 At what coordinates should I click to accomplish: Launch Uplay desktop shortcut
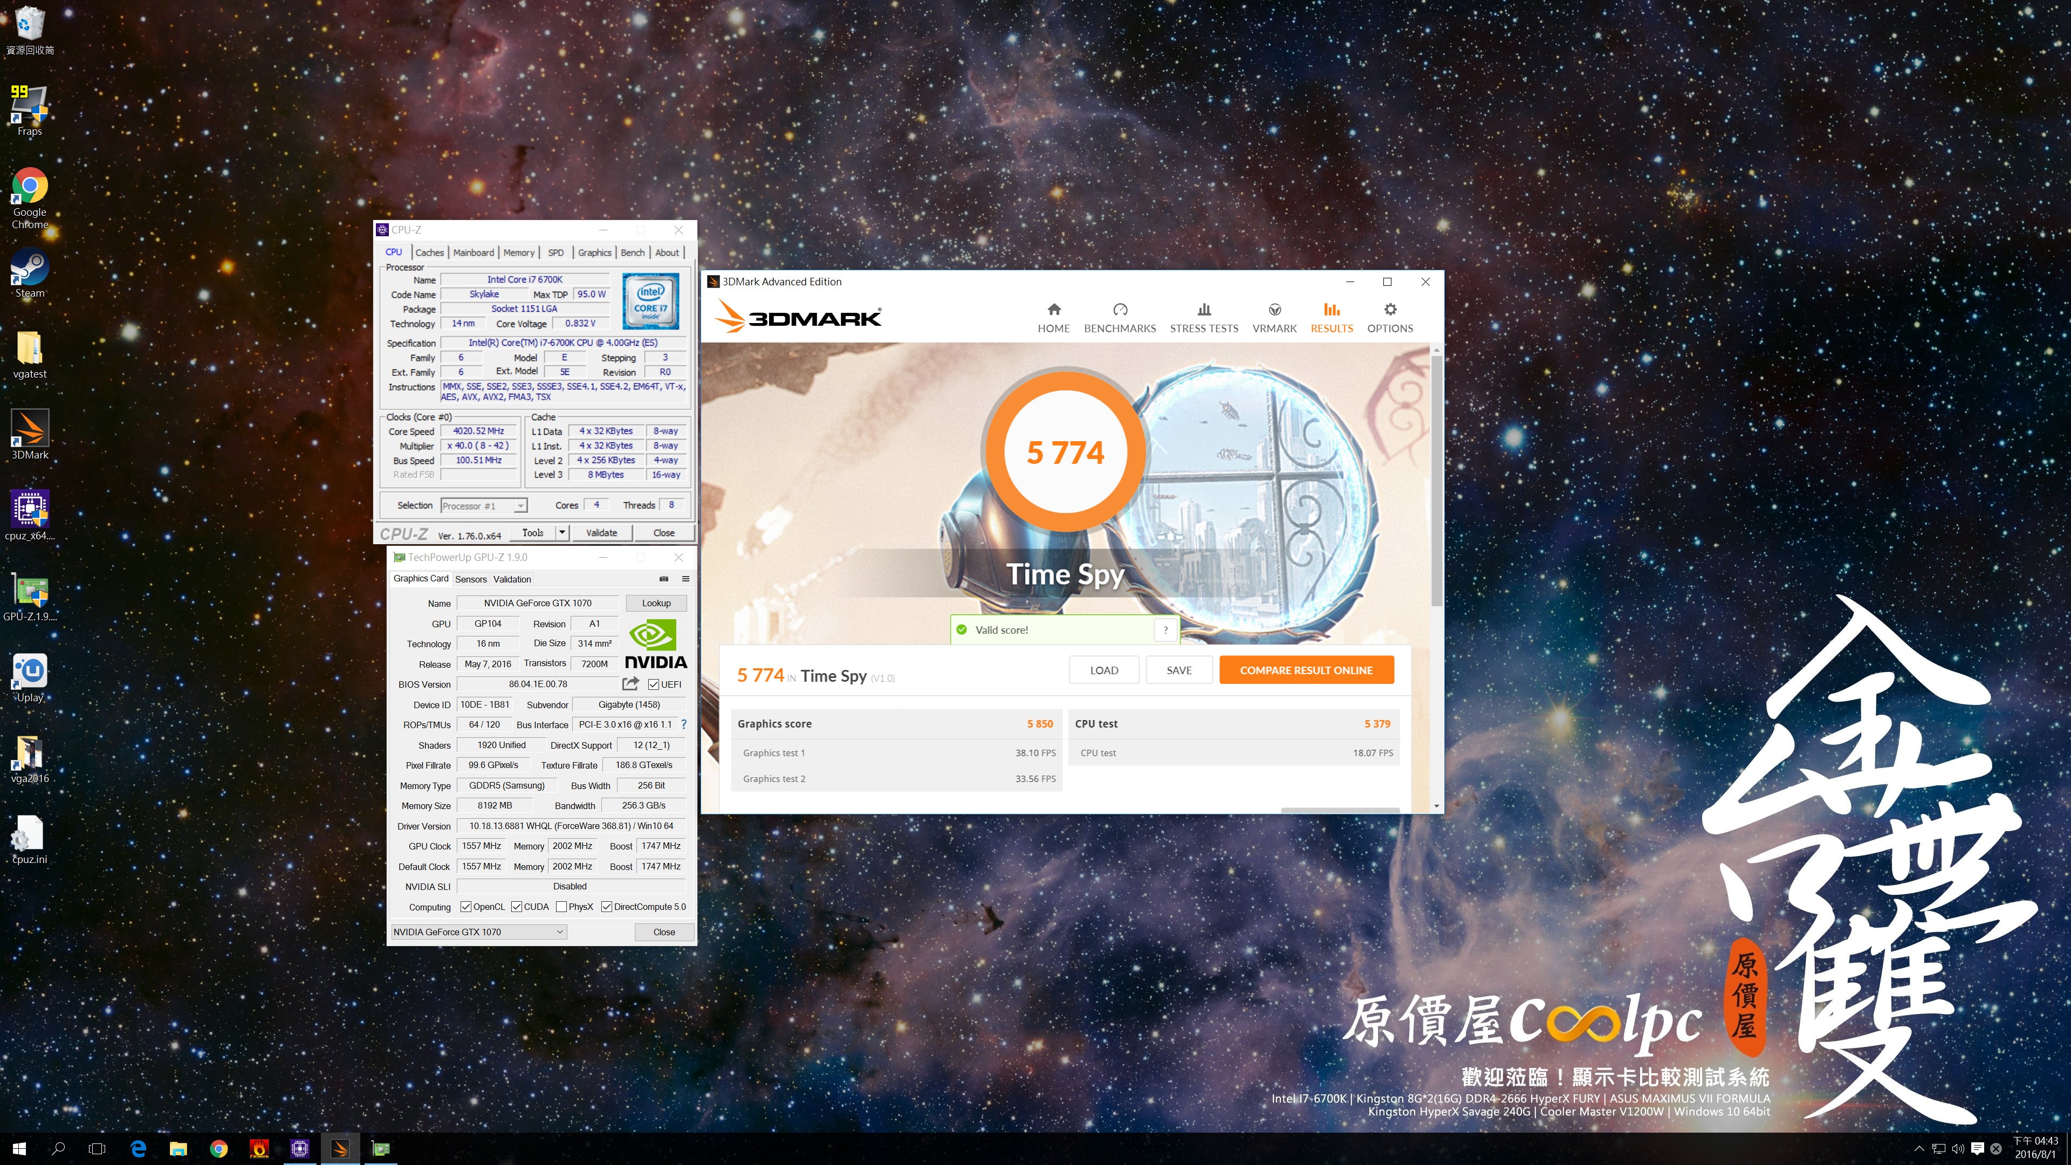tap(30, 678)
